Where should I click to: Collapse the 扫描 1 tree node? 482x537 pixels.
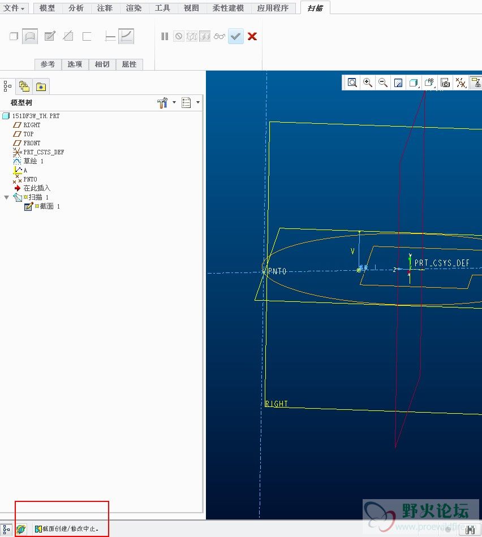[6, 197]
